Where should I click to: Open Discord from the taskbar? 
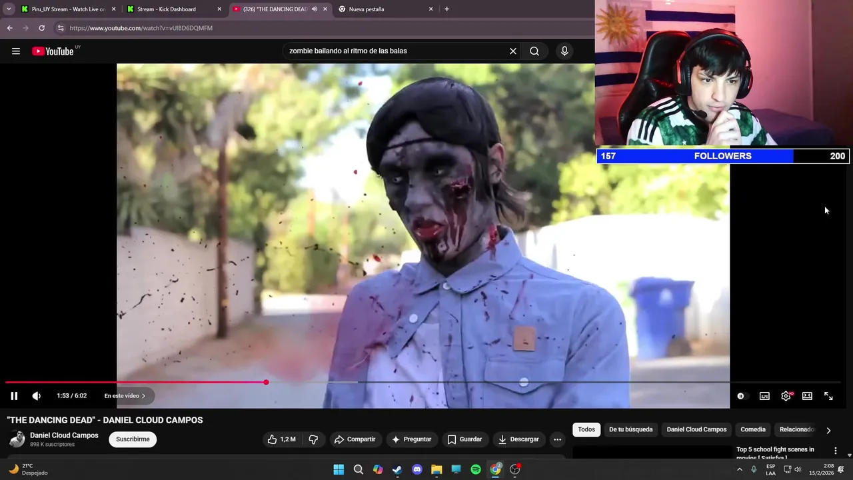tap(417, 469)
